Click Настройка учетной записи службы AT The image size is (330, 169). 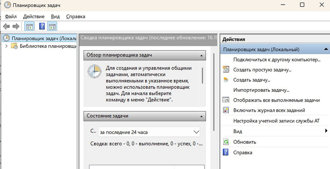click(x=276, y=121)
